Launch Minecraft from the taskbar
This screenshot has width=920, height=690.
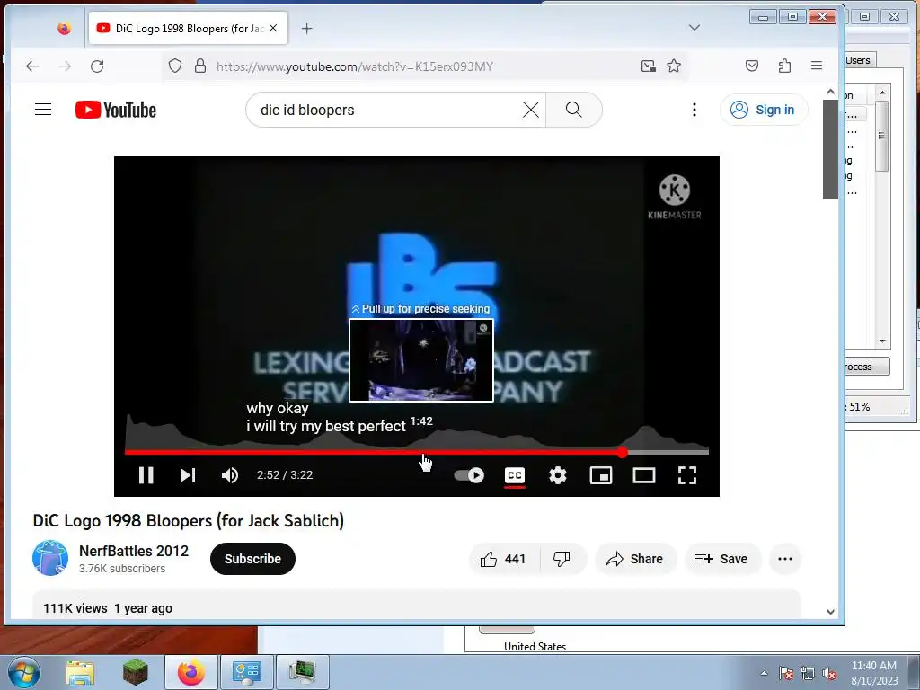coord(135,673)
